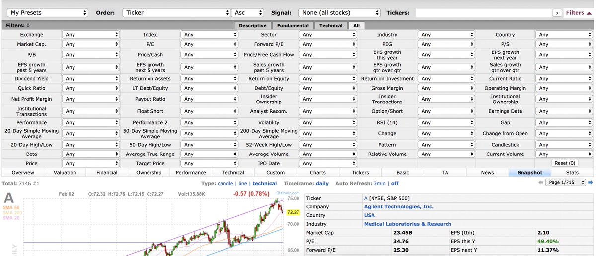This screenshot has height=256, width=596.
Task: Open the Page 1/715 selector
Action: pyautogui.click(x=565, y=183)
